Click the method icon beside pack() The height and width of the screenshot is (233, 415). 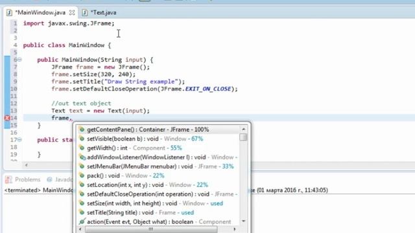pos(82,175)
